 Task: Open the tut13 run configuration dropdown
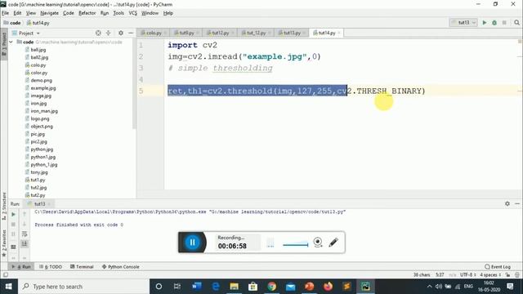[463, 23]
